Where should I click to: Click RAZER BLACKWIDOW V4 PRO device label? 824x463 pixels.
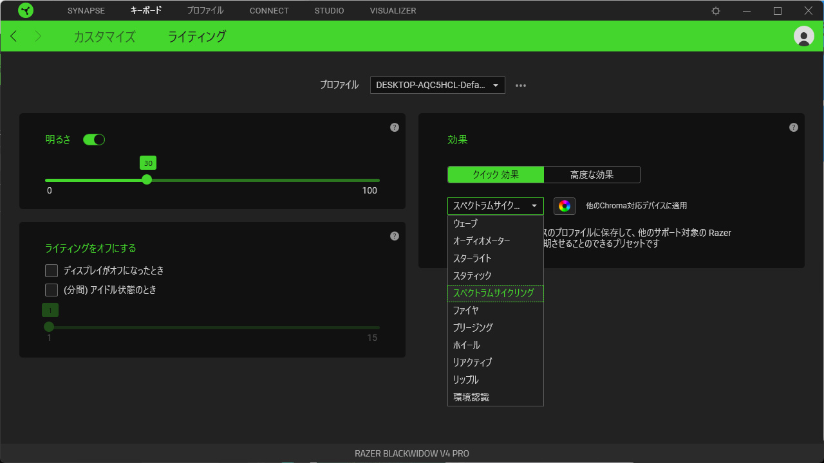click(412, 453)
